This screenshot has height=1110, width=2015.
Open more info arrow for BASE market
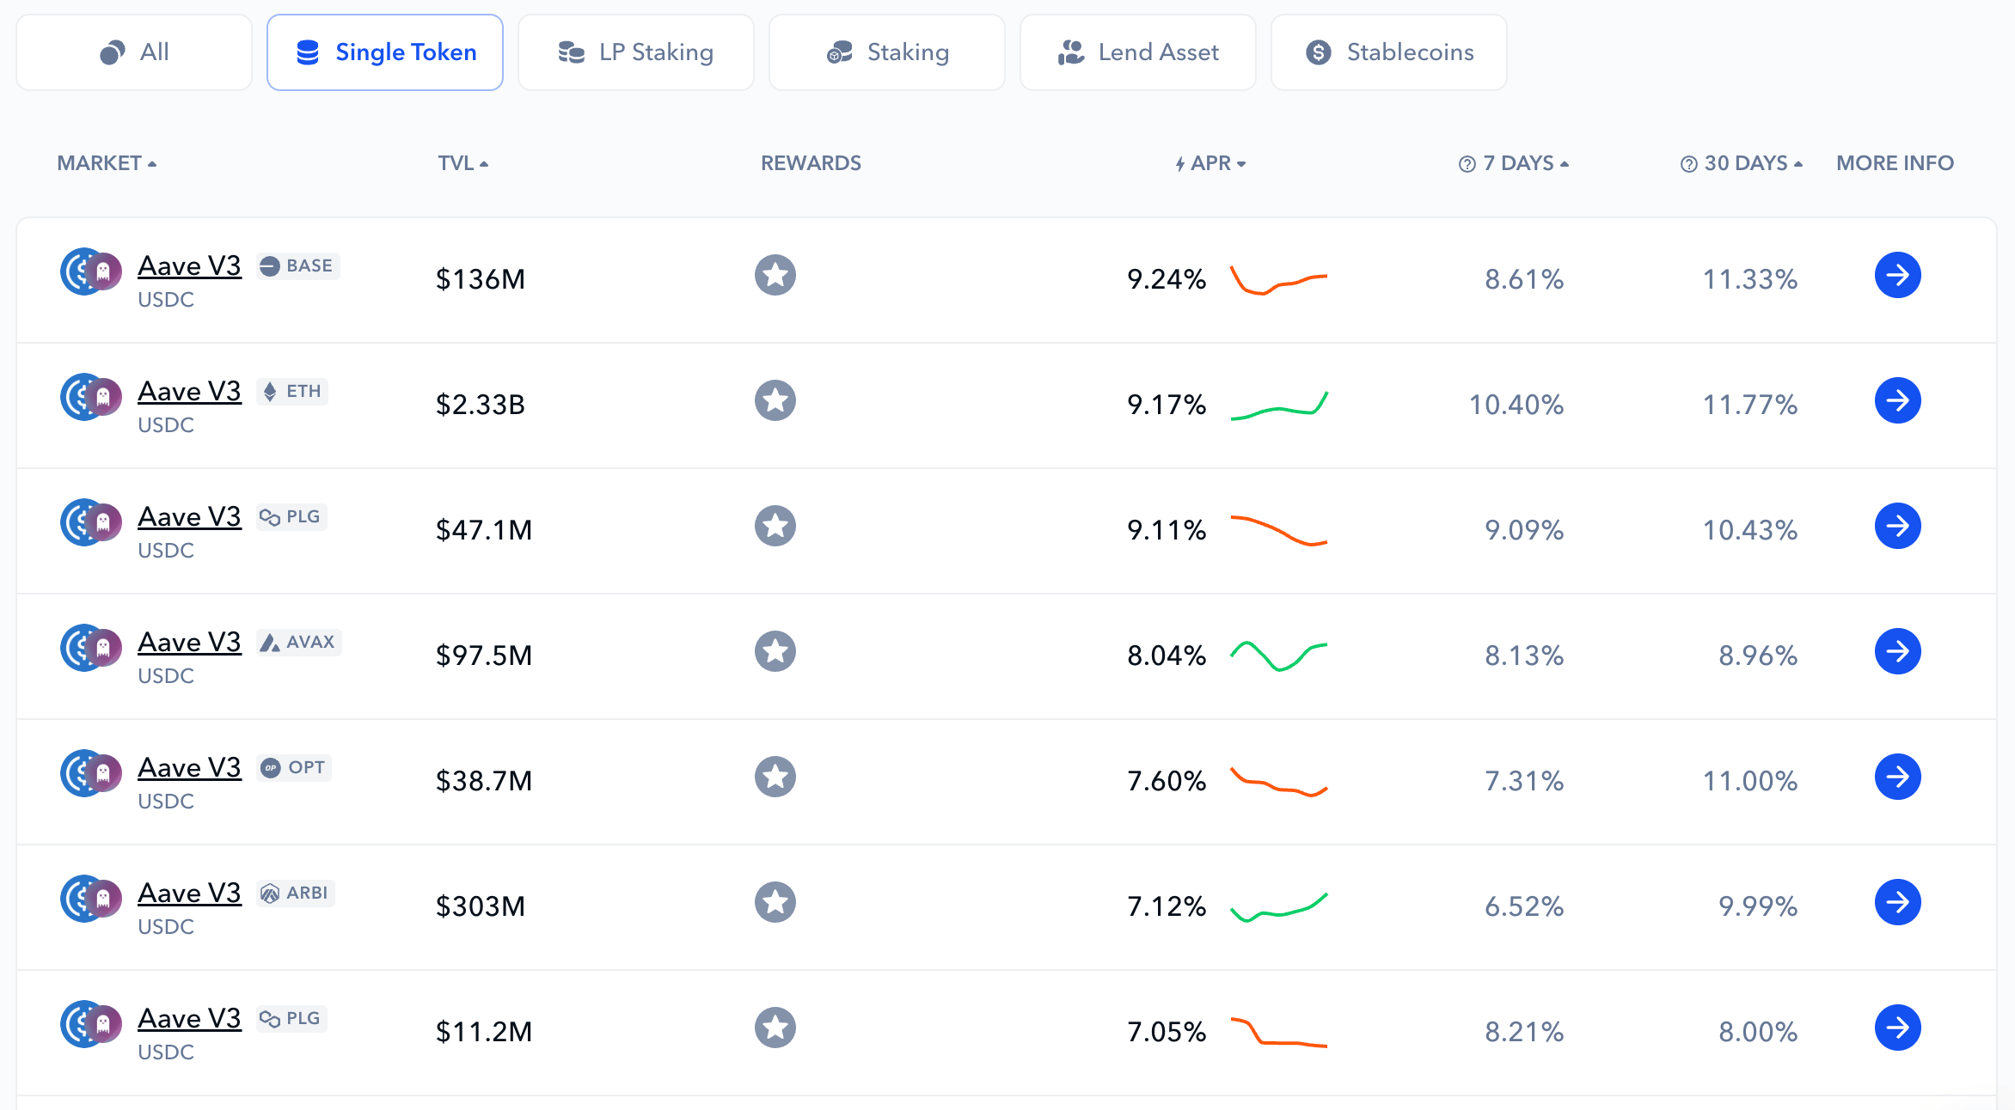[1898, 275]
